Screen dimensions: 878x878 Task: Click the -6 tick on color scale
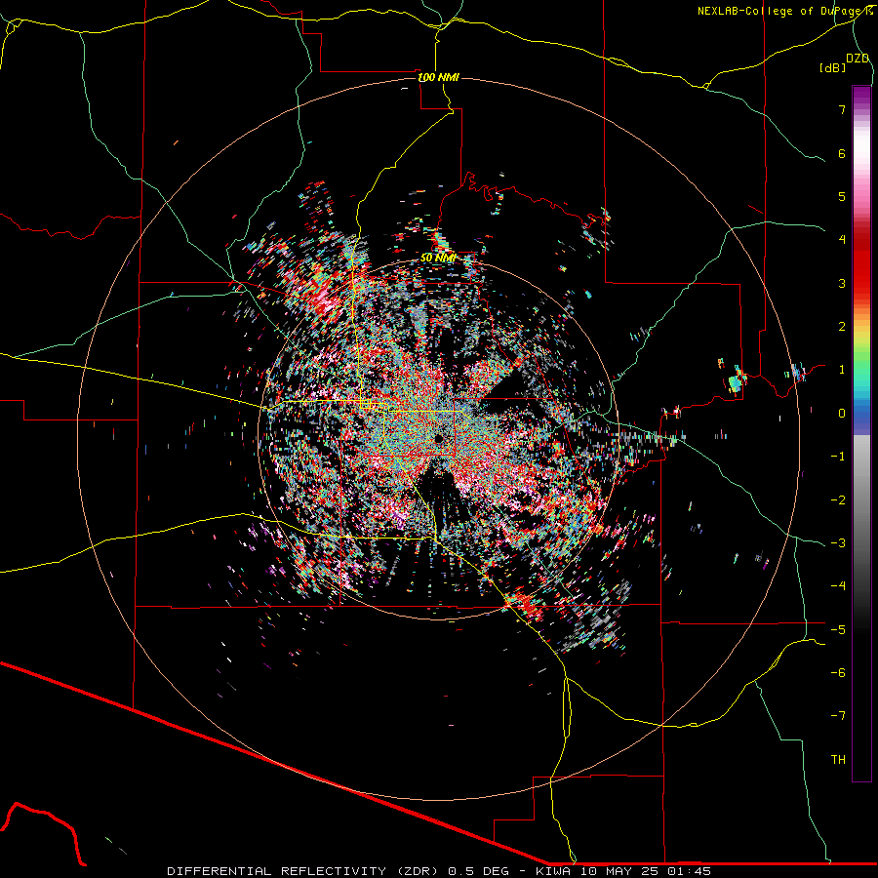coord(838,673)
